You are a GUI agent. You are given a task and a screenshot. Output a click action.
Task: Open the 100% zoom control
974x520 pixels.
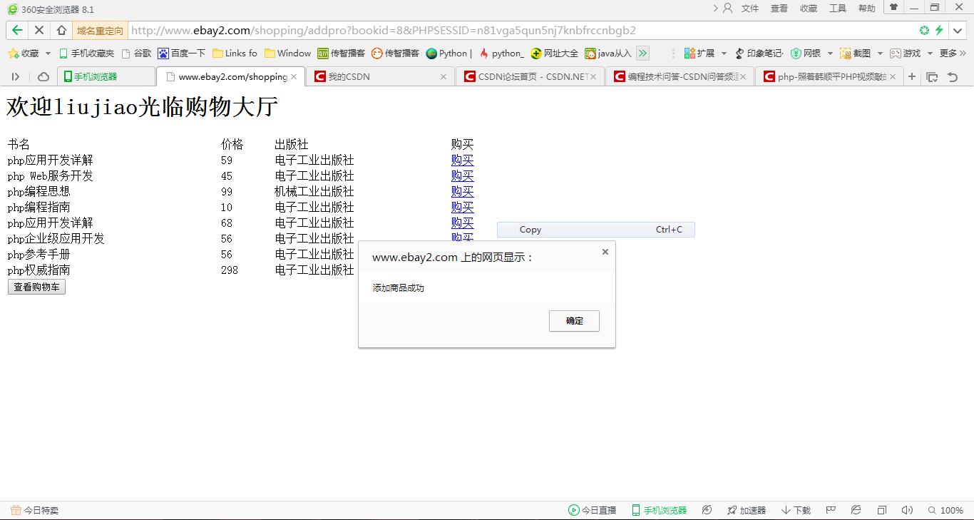[x=945, y=510]
